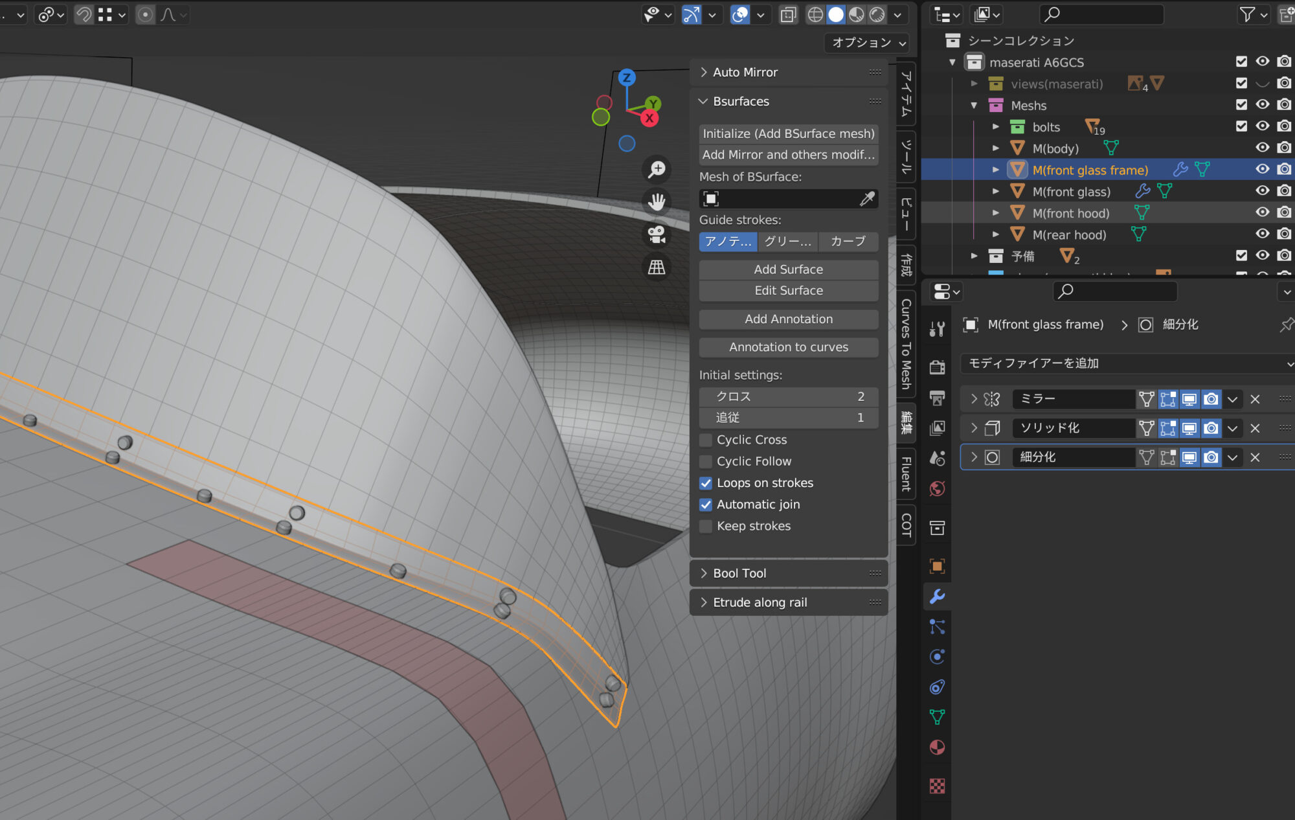1295x820 pixels.
Task: Click the outliner search field
Action: (x=1101, y=14)
